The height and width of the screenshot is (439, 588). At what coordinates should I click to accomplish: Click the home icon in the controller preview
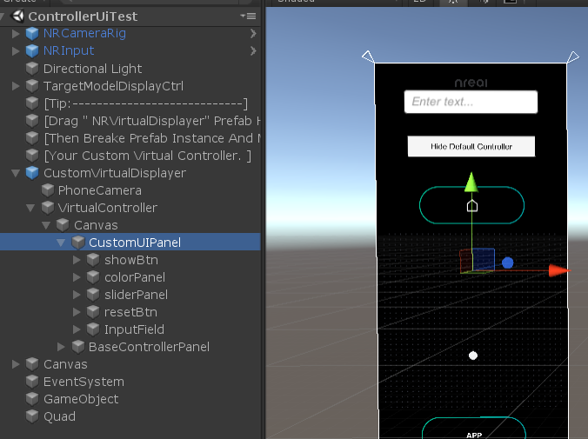[472, 206]
